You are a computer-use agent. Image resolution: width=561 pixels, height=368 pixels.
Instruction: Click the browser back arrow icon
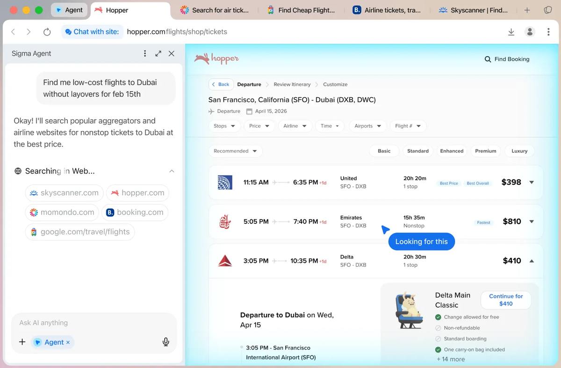pos(13,32)
